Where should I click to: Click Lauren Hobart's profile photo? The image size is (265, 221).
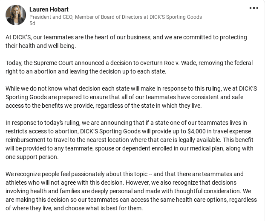tap(16, 15)
